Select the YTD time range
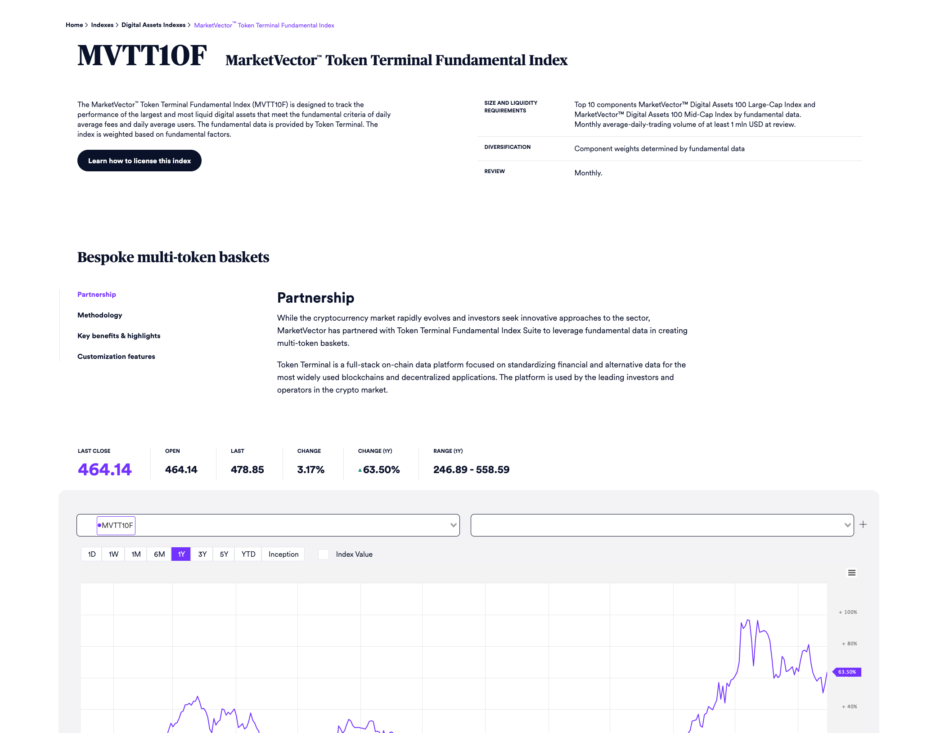936x733 pixels. click(248, 554)
